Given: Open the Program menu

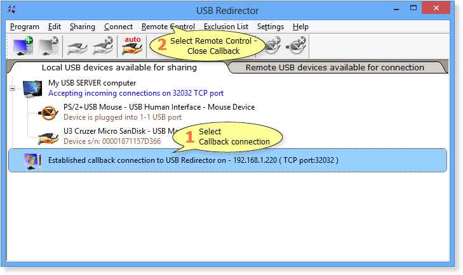Looking at the screenshot, I should pos(25,27).
